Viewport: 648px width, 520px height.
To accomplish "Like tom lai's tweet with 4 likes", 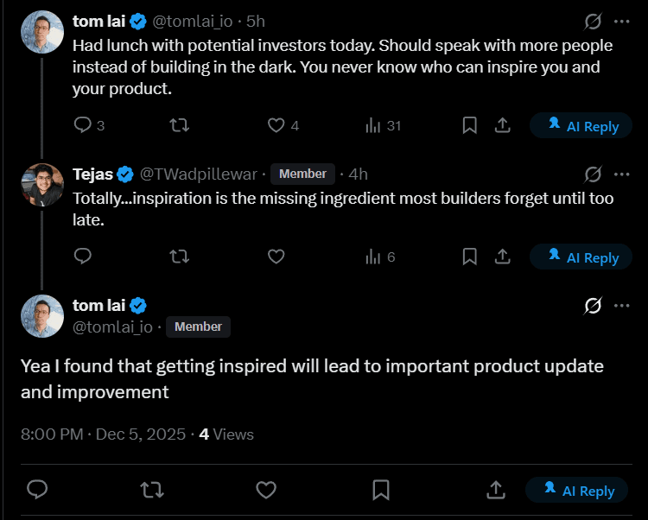I will point(276,125).
